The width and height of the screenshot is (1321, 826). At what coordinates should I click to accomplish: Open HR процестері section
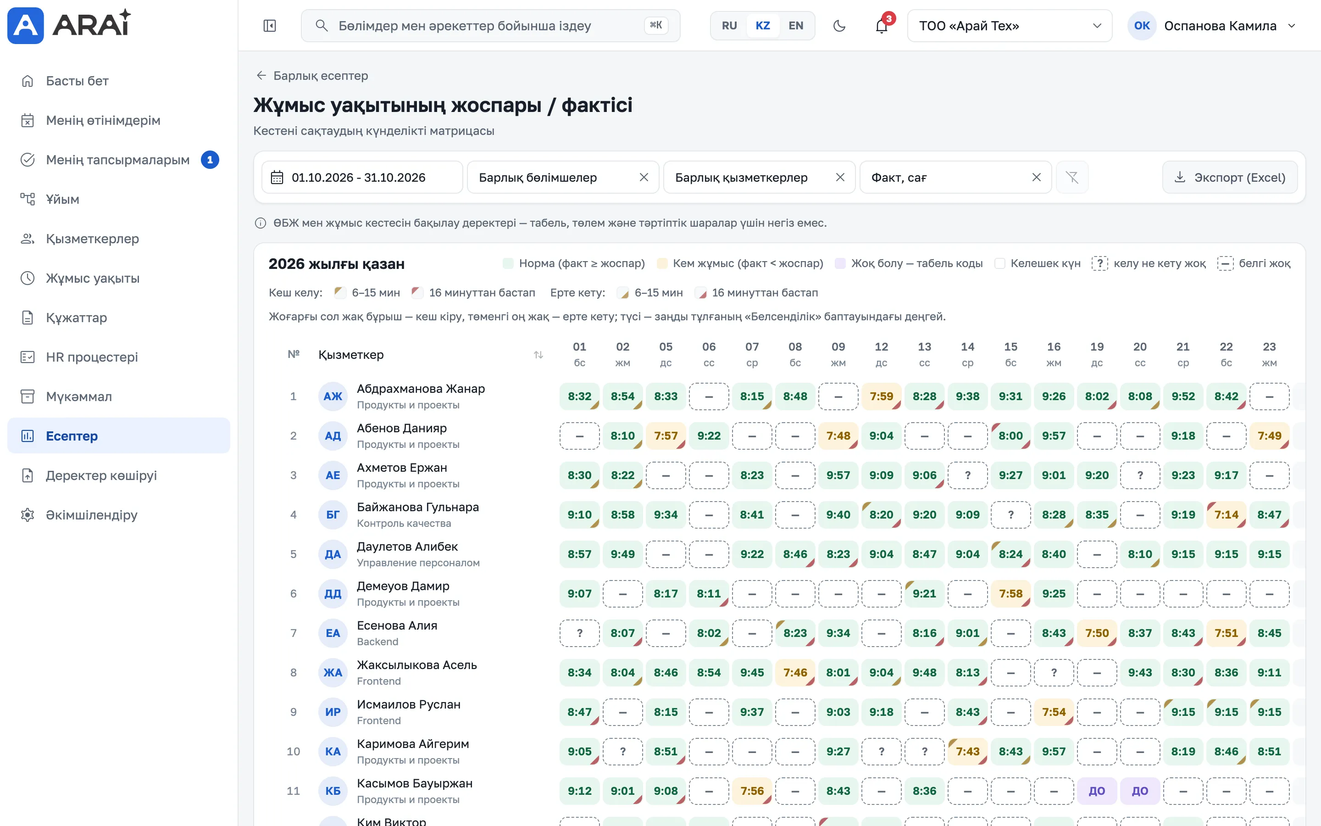pyautogui.click(x=118, y=357)
